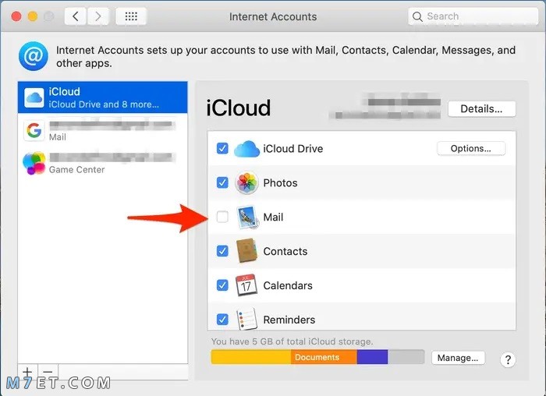Click the Calendars icon showing 17
This screenshot has height=396, width=546.
click(246, 285)
